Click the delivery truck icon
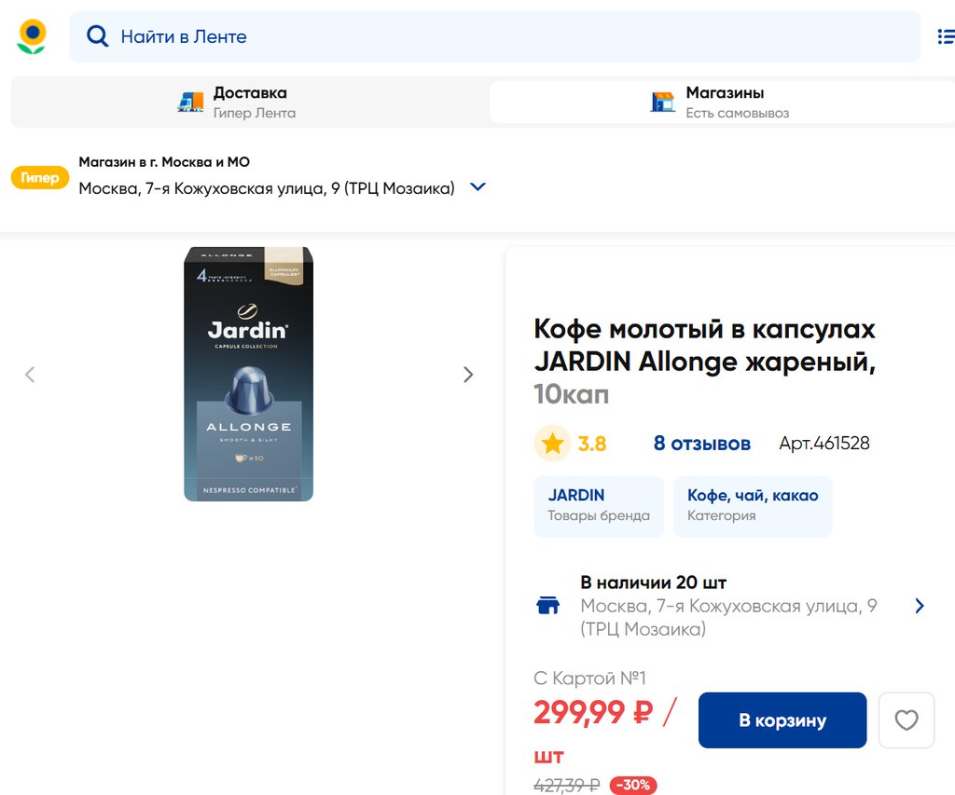The image size is (955, 795). tap(191, 102)
